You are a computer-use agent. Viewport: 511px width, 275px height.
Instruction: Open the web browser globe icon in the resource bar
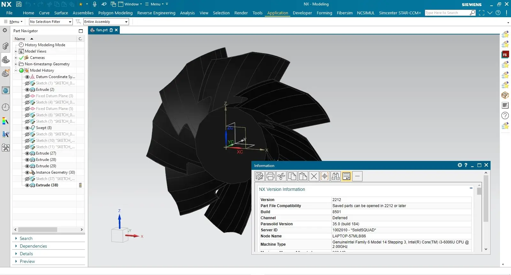click(5, 90)
